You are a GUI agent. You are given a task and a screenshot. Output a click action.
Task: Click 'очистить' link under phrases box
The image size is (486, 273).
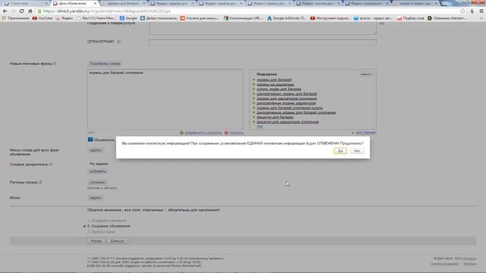[x=236, y=133]
